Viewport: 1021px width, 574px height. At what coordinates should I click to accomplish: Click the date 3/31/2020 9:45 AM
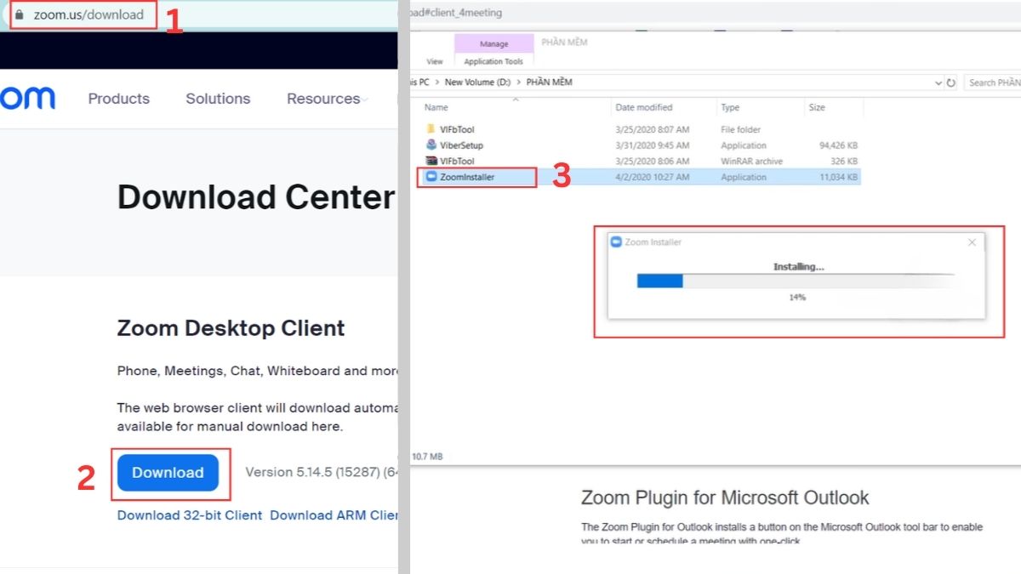pyautogui.click(x=653, y=145)
